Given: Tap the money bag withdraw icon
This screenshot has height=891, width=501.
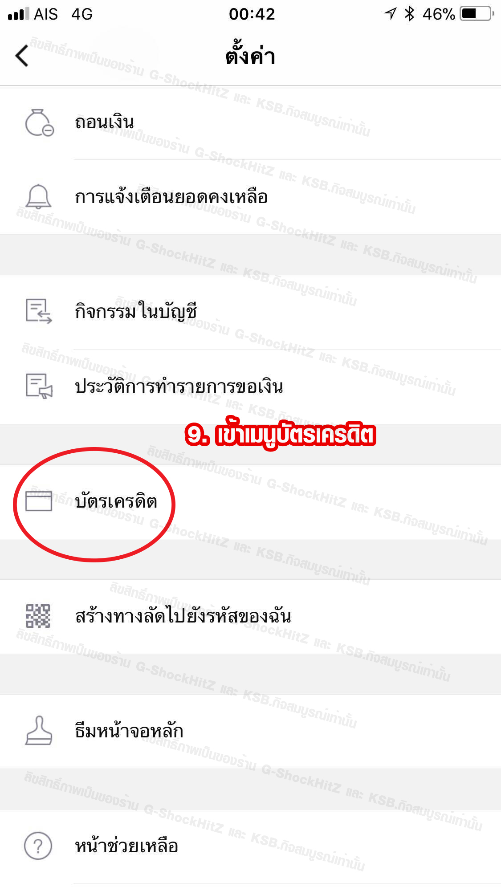Looking at the screenshot, I should pos(39,122).
